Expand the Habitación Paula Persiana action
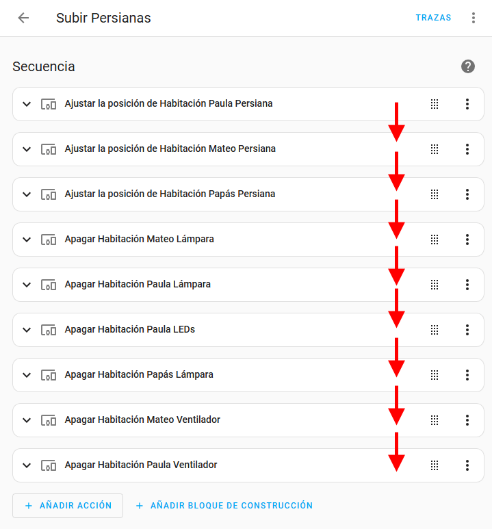 pyautogui.click(x=27, y=104)
